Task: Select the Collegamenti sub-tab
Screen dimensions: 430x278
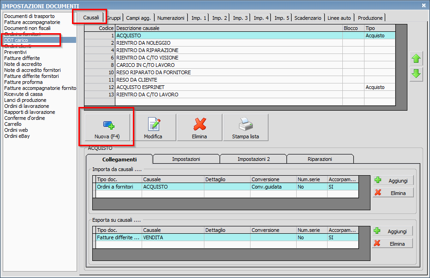Action: pos(119,160)
